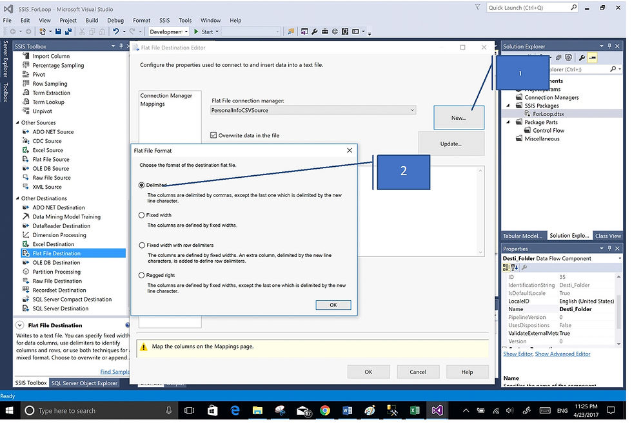The height and width of the screenshot is (429, 632).
Task: Click Categorized icon in Properties panel
Action: (506, 267)
